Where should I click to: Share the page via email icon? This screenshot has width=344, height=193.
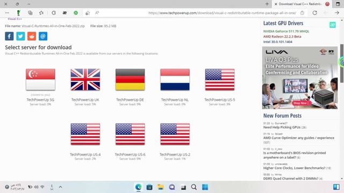(x=43, y=36)
